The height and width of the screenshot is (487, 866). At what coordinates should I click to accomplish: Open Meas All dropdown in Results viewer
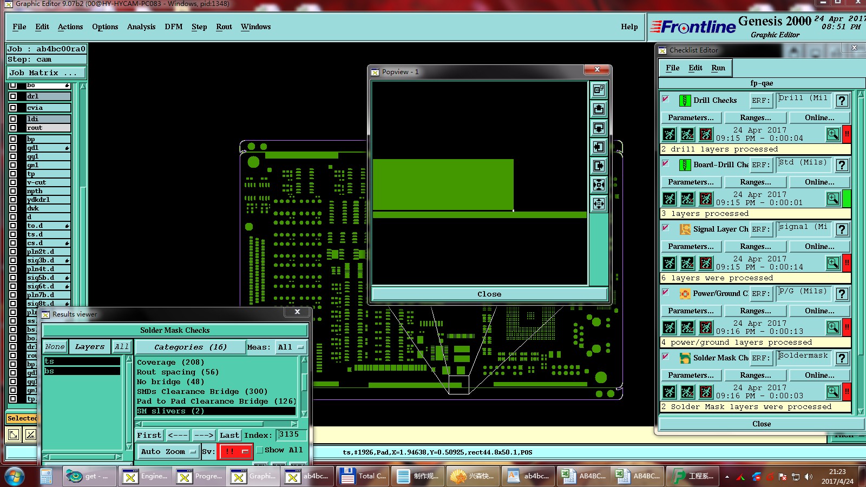point(291,347)
